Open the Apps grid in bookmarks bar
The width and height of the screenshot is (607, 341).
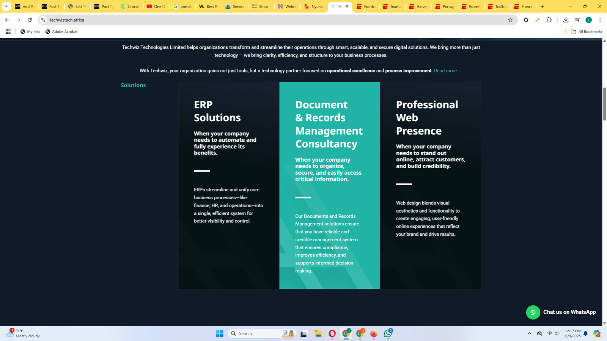point(8,31)
